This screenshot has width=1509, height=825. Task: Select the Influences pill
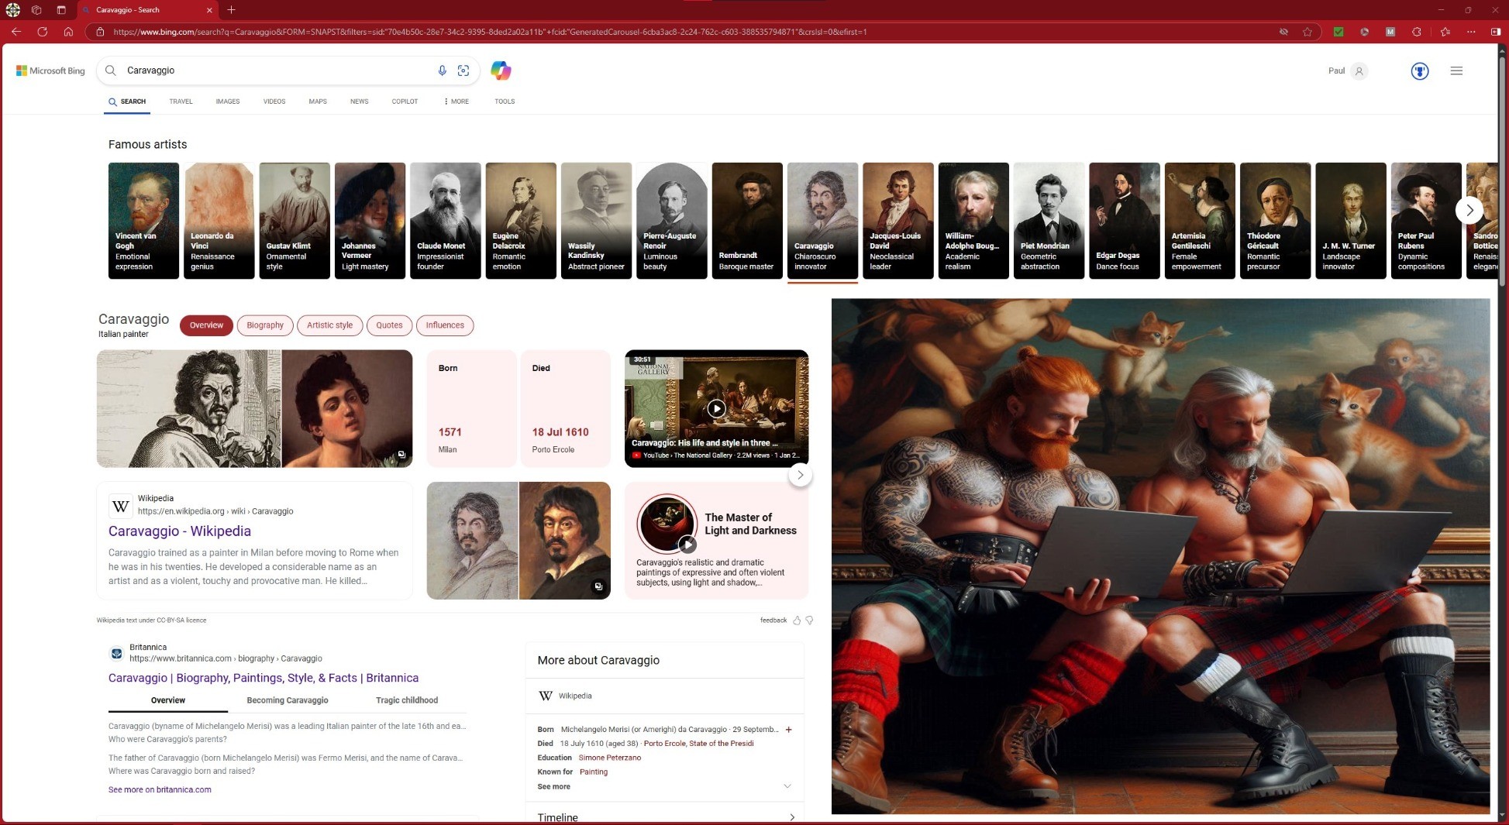pos(445,325)
